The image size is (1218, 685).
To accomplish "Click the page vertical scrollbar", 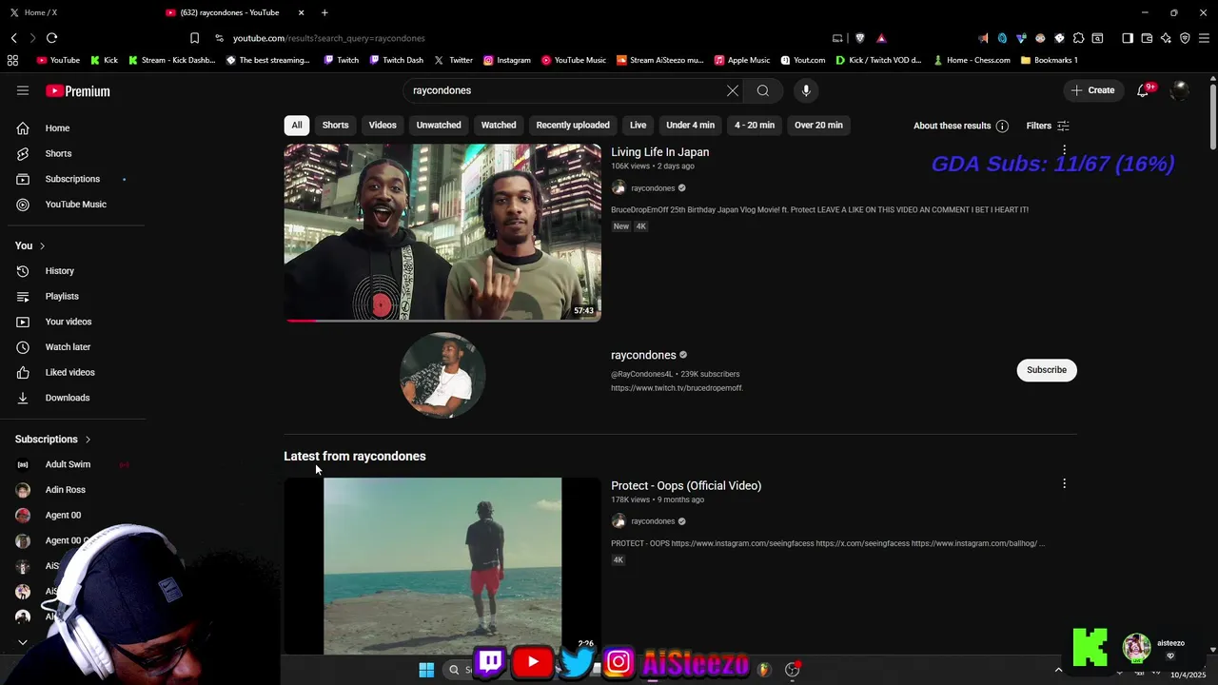I will pyautogui.click(x=1212, y=116).
